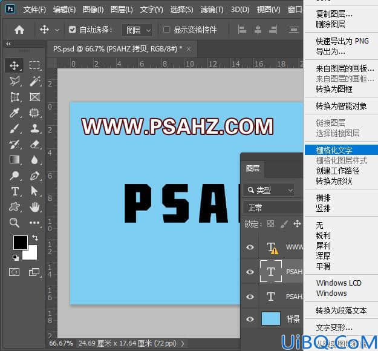Screen dimensions: 378x351
Task: Change screen mode icon
Action: tap(34, 272)
